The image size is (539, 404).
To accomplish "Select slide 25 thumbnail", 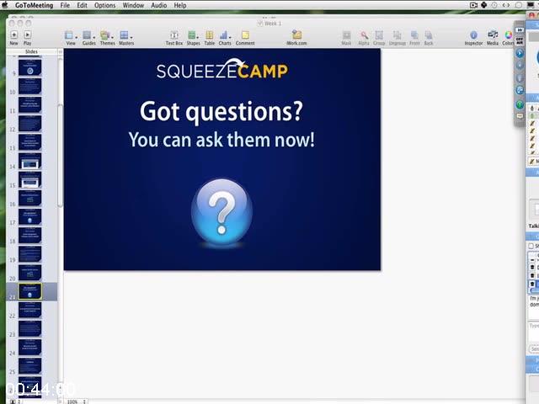I will coord(30,366).
